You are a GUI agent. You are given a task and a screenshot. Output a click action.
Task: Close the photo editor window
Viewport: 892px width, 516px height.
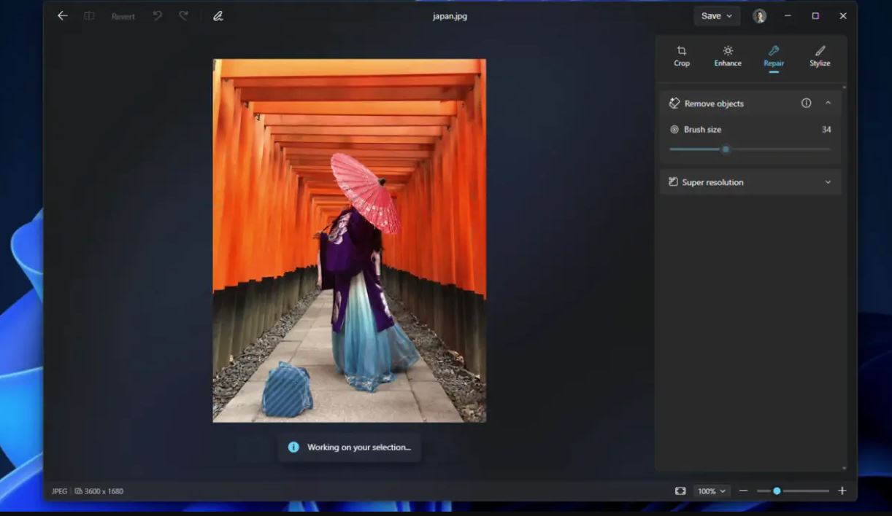pos(843,16)
